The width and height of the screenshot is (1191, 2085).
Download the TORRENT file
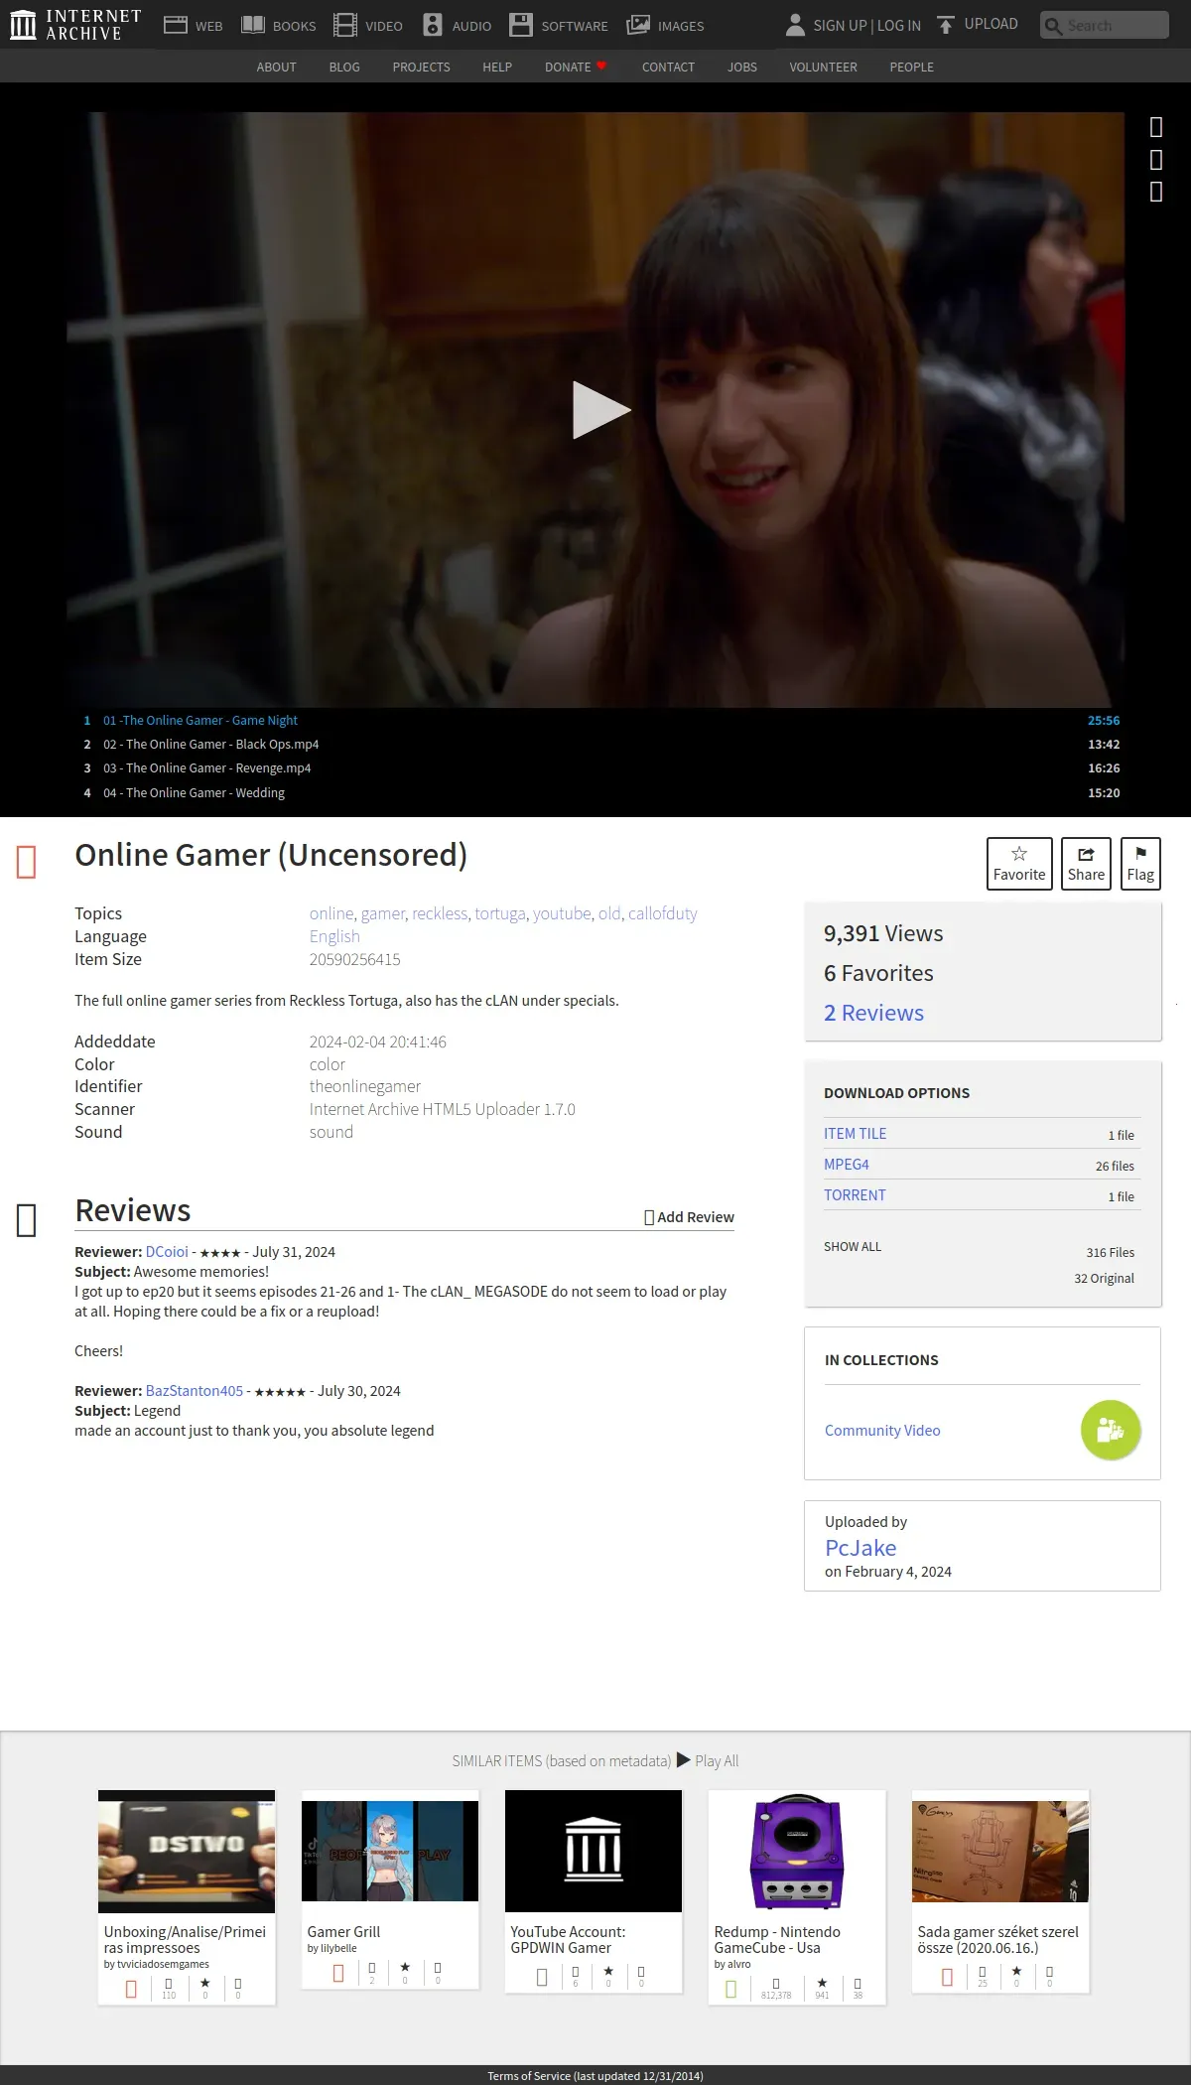pyautogui.click(x=855, y=1195)
